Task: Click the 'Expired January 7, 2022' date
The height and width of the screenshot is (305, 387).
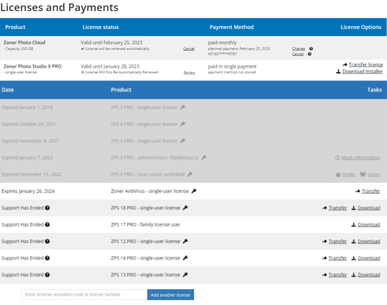Action: coord(27,158)
